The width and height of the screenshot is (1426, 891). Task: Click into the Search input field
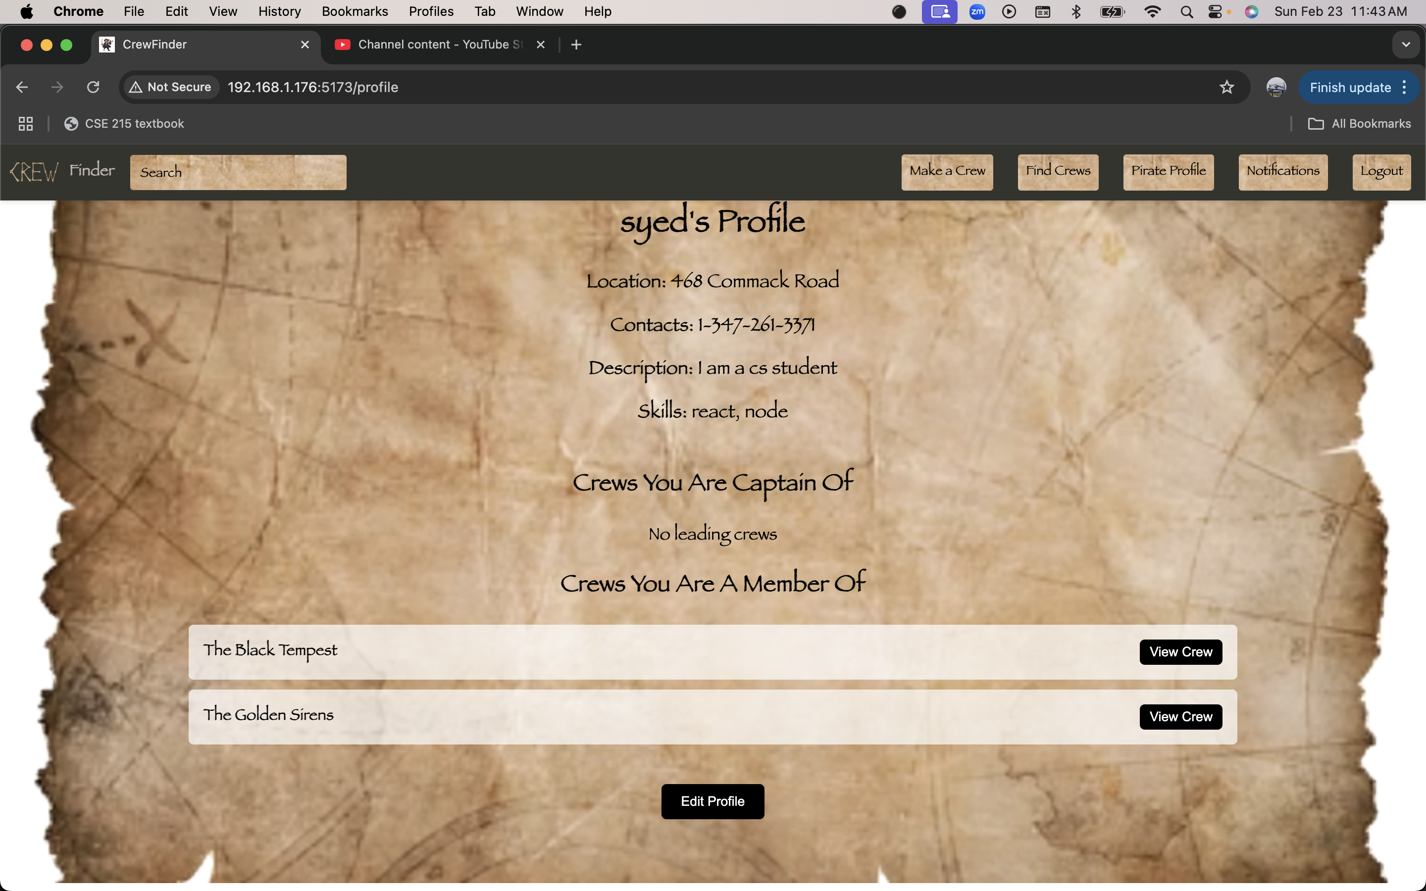pyautogui.click(x=238, y=172)
